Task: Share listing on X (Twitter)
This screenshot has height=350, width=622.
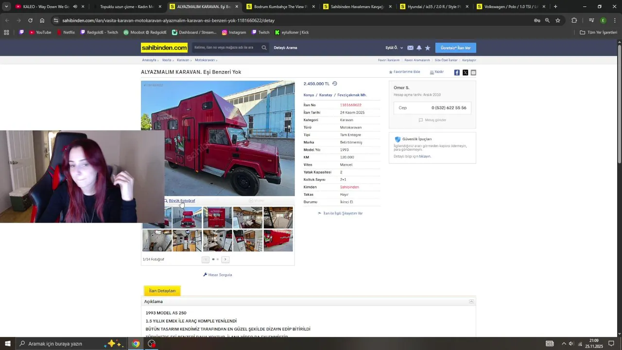Action: pyautogui.click(x=465, y=72)
